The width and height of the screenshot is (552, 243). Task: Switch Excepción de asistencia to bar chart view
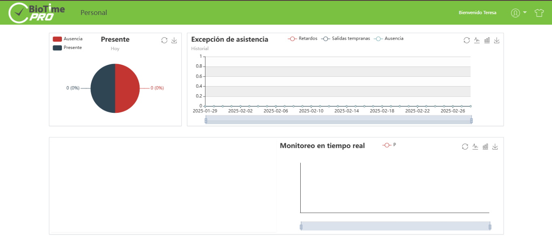click(487, 40)
